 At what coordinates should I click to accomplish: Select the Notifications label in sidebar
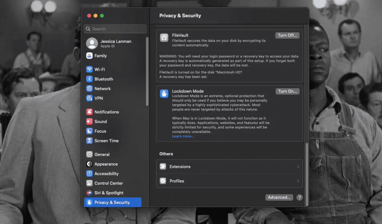pyautogui.click(x=107, y=112)
